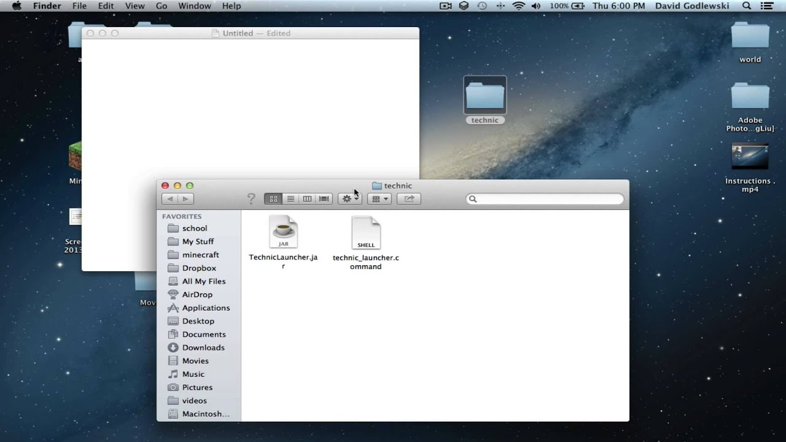Zoom the technic Finder window
Screen dimensions: 786x442
pos(190,185)
